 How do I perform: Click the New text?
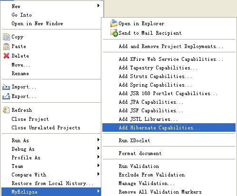16,6
